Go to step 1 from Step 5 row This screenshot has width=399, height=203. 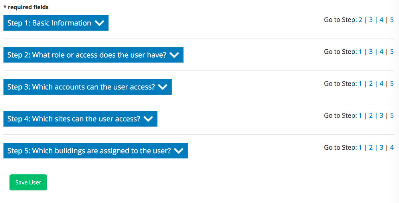point(360,147)
